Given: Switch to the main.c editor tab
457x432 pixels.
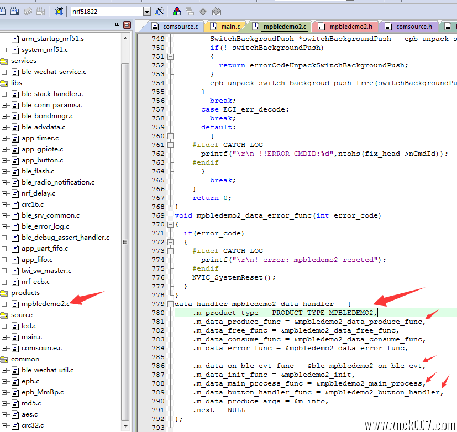Looking at the screenshot, I should (225, 27).
